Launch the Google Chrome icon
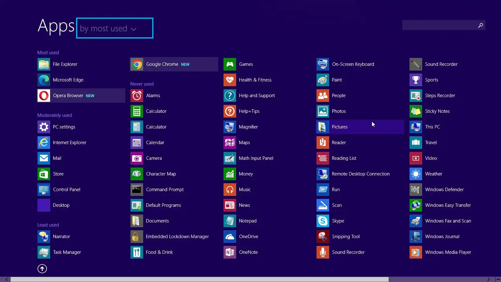Viewport: 501px width, 282px height. (137, 64)
